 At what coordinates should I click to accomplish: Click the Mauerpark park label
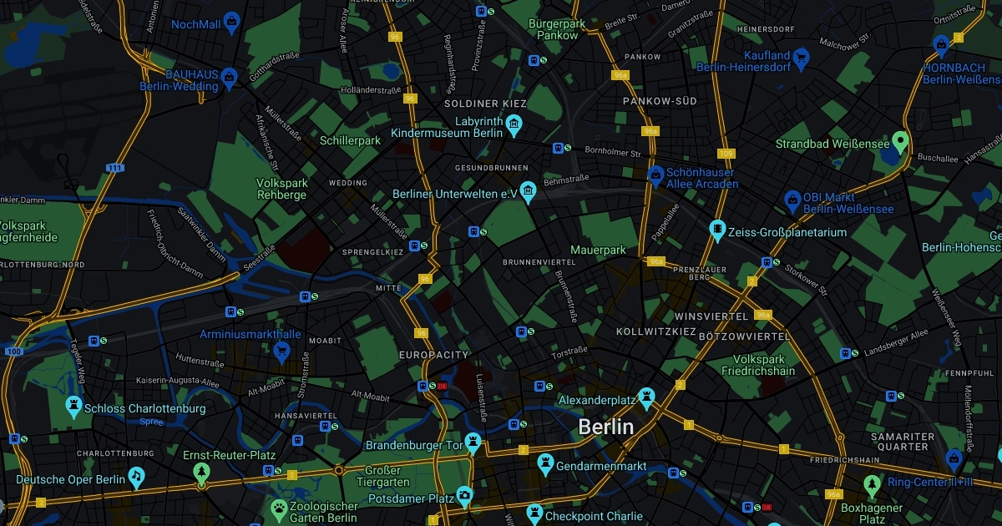598,250
